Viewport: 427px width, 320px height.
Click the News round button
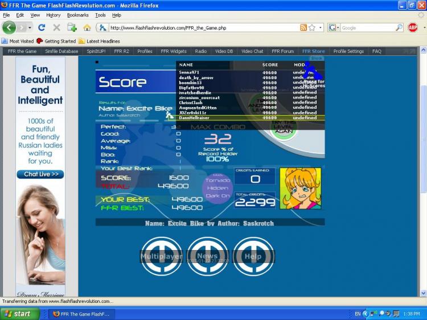coord(207,256)
